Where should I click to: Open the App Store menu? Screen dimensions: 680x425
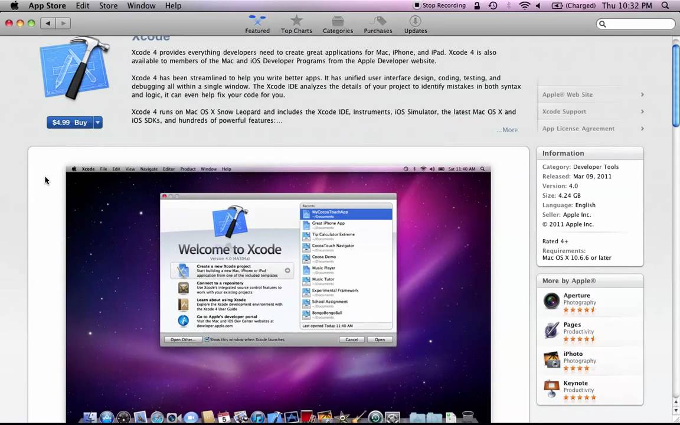[47, 6]
